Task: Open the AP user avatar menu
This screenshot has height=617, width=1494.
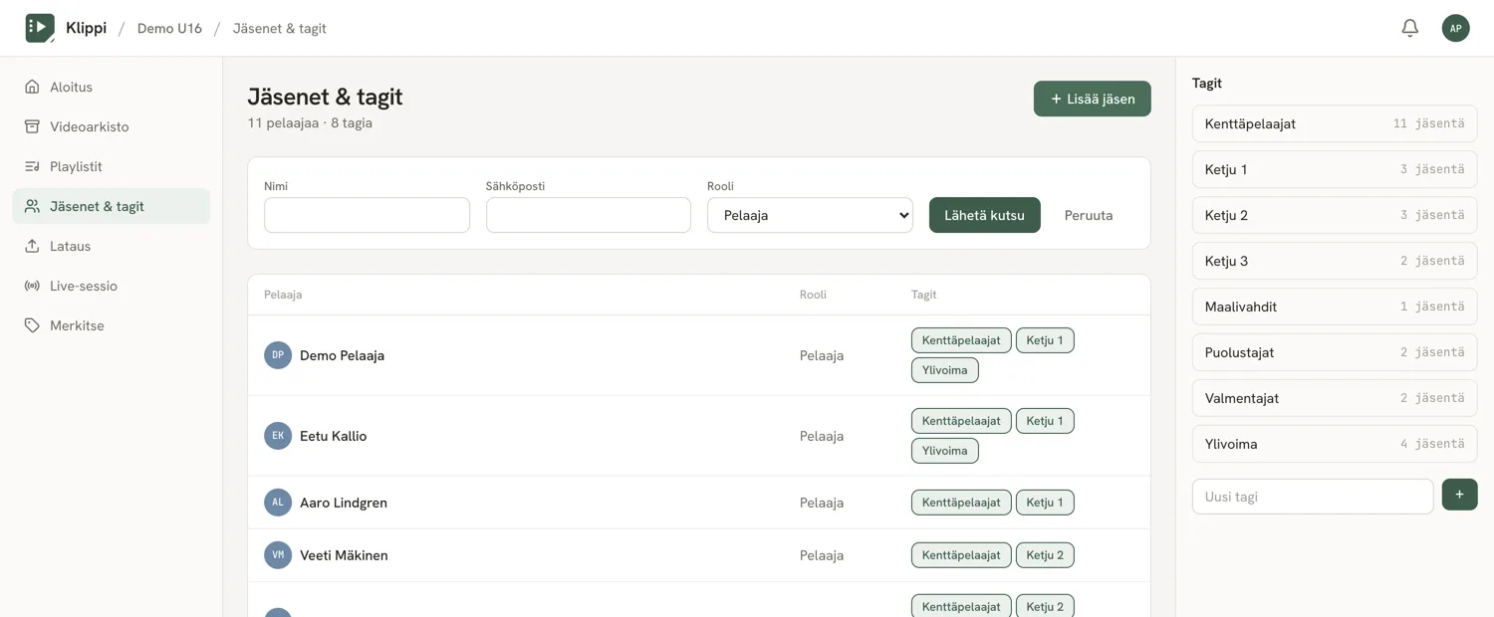Action: click(x=1456, y=28)
